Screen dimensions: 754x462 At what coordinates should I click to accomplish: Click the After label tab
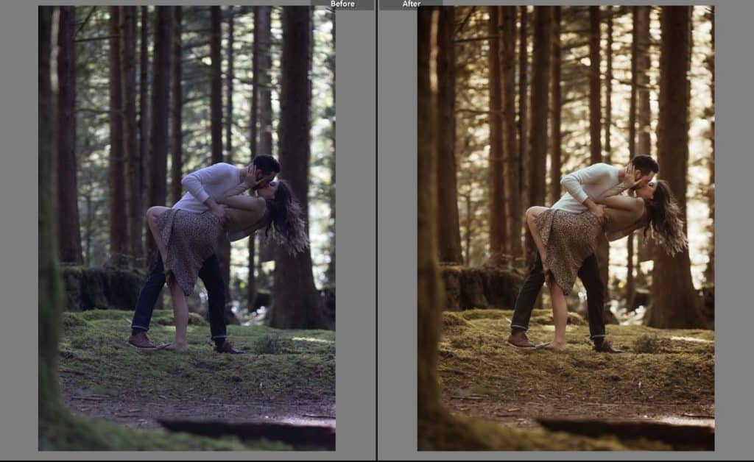411,4
